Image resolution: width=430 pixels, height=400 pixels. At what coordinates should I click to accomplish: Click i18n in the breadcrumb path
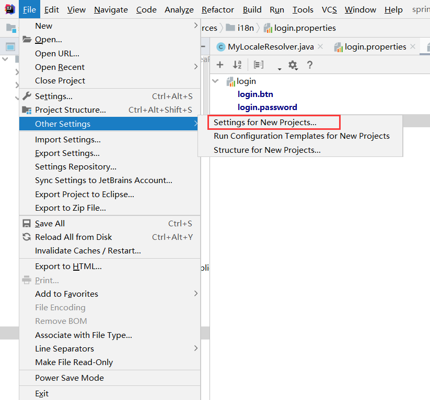pyautogui.click(x=246, y=28)
